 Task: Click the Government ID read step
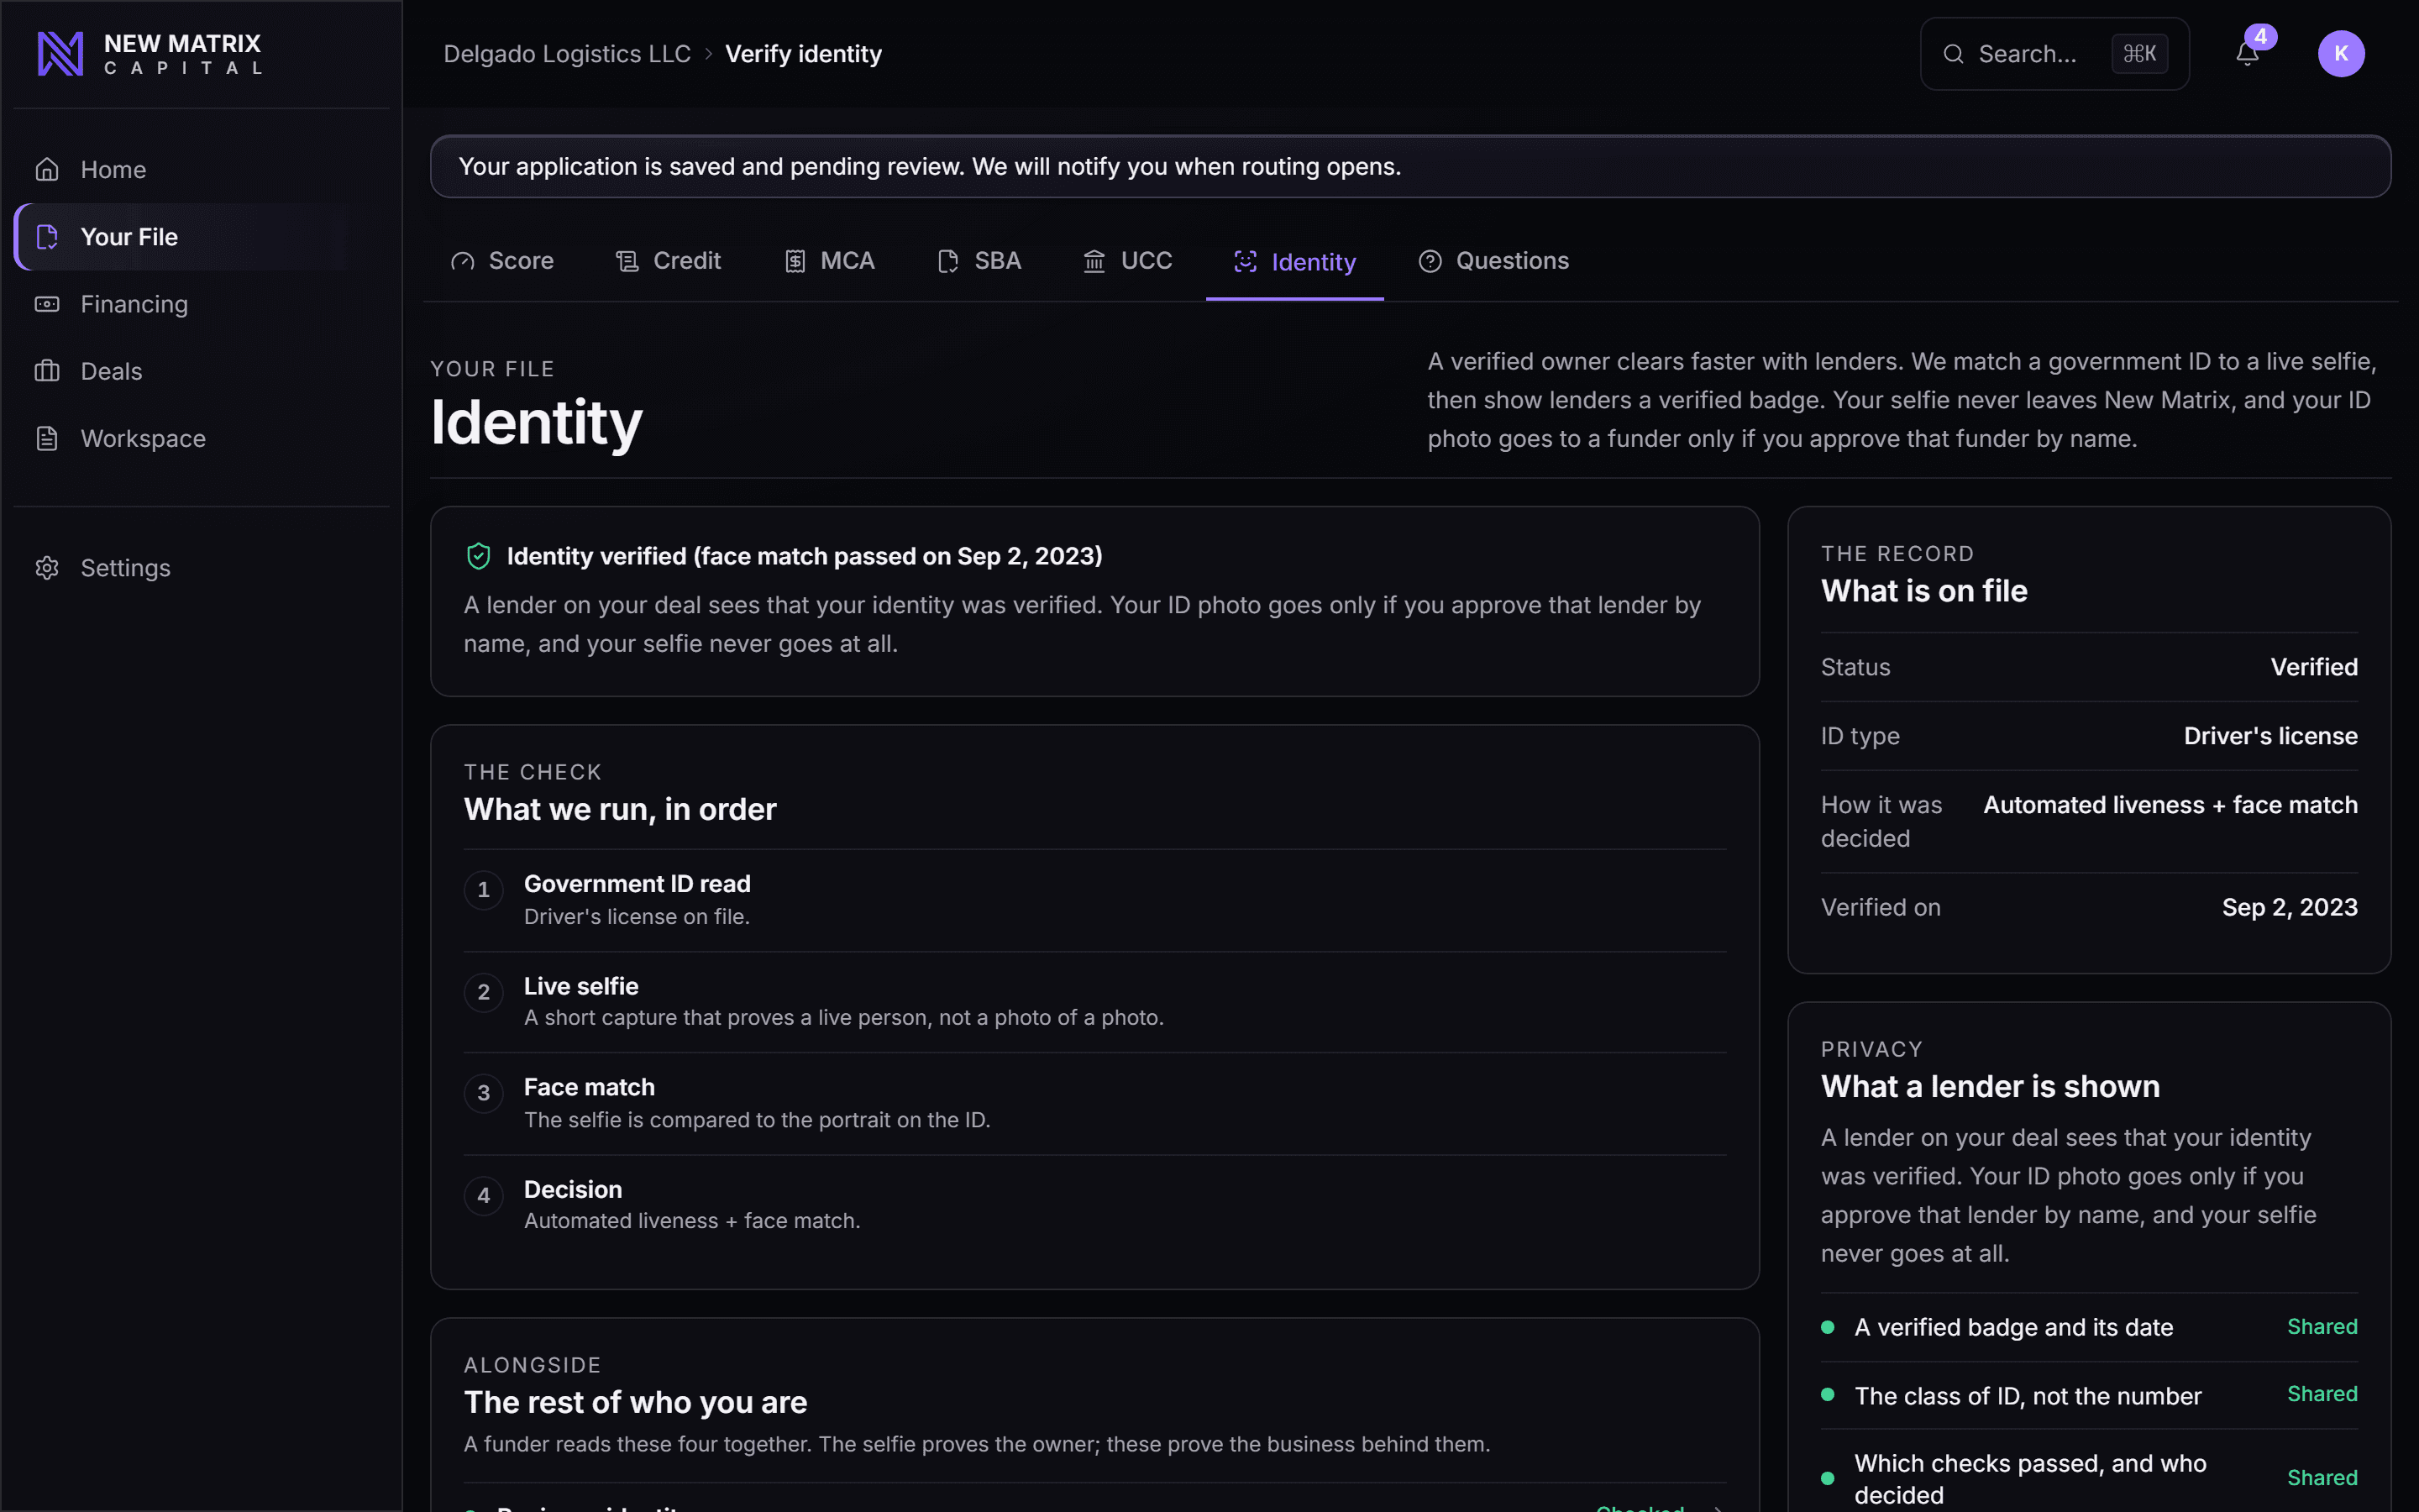tap(1094, 900)
